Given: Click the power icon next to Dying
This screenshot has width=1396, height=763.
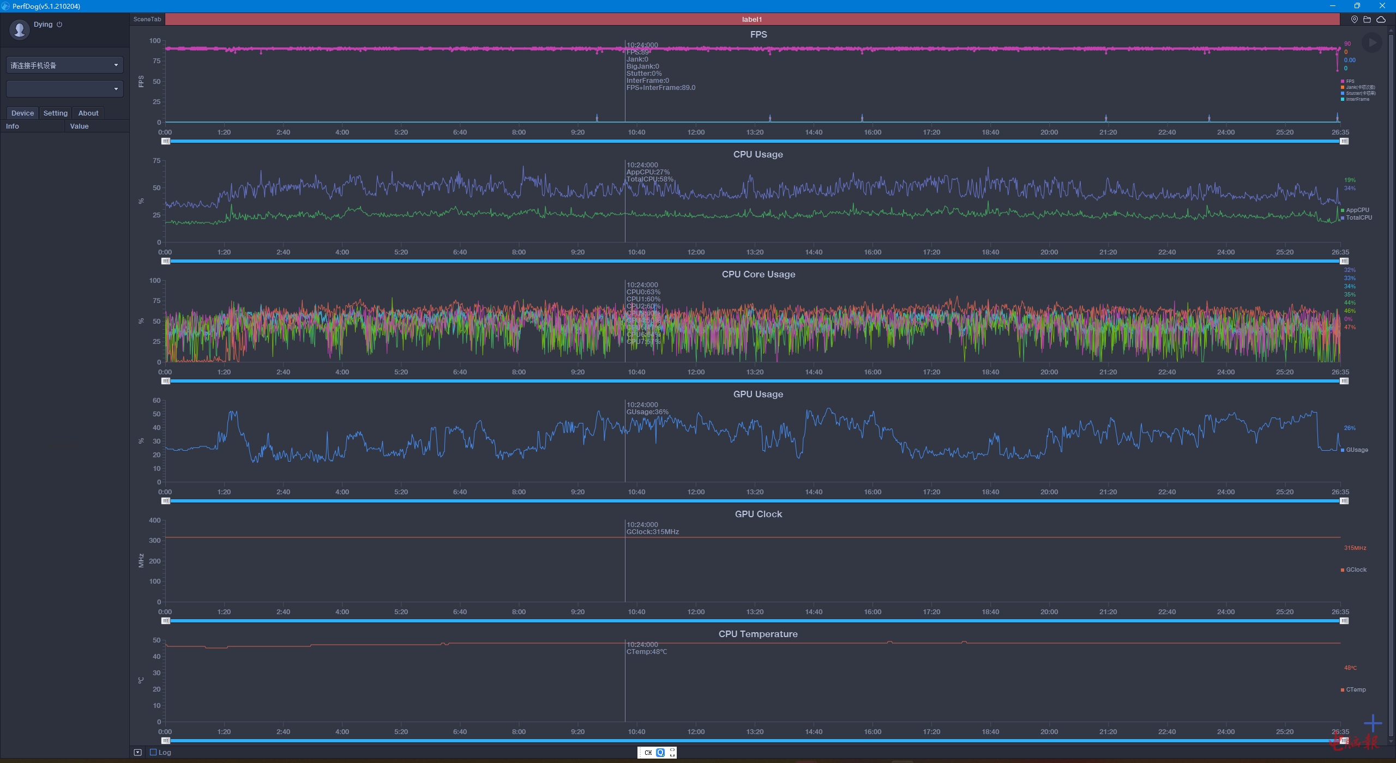Looking at the screenshot, I should (59, 25).
